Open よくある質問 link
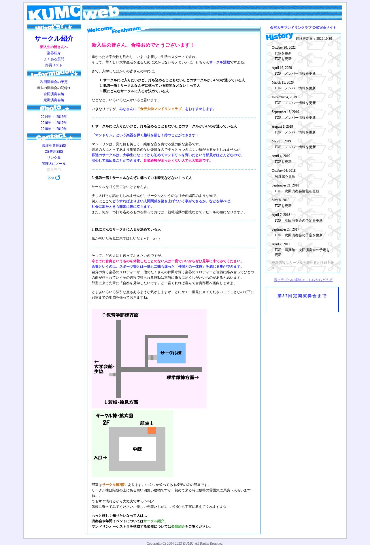 point(54,59)
